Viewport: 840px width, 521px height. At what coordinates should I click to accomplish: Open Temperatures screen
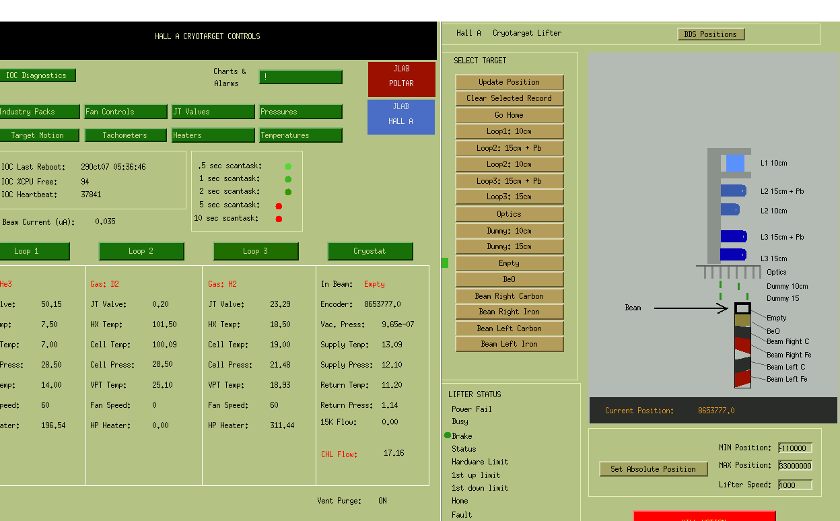(301, 135)
